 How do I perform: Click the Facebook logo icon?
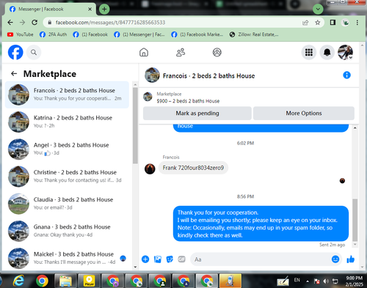coord(15,52)
